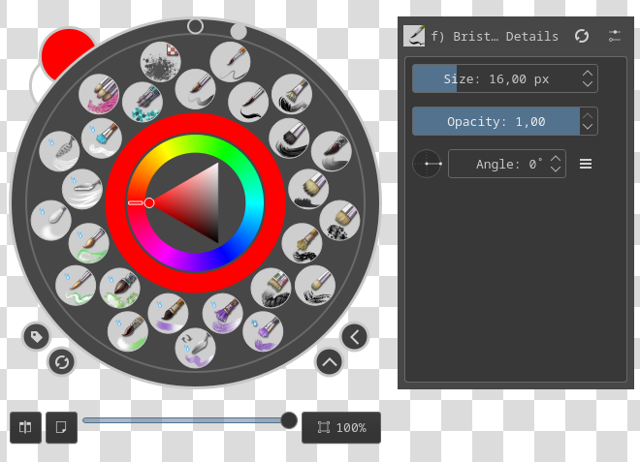Toggle canvas-only mode button
Viewport: 640px width, 462px height.
pyautogui.click(x=61, y=427)
